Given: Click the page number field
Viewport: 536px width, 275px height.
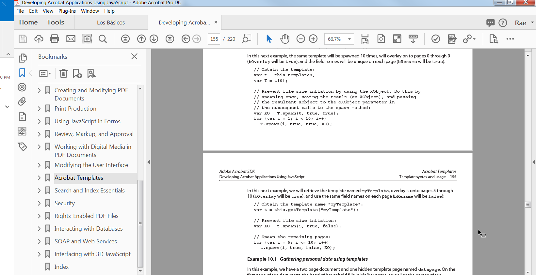Looking at the screenshot, I should point(214,39).
